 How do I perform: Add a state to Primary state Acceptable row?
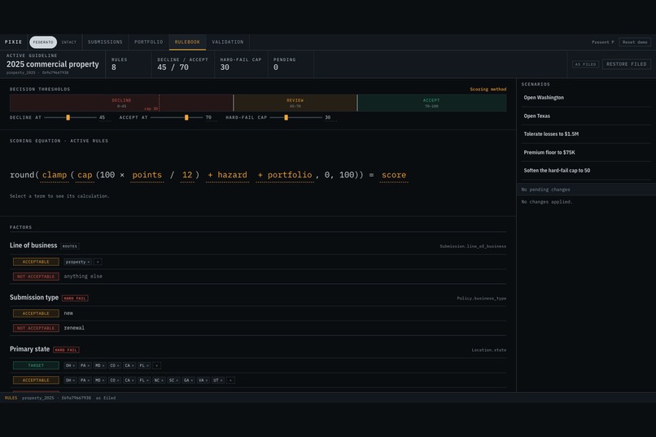coord(230,380)
